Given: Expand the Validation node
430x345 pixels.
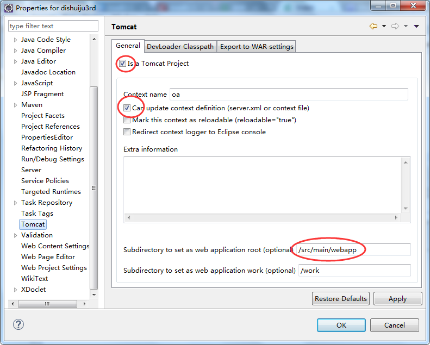Looking at the screenshot, I should [x=15, y=235].
